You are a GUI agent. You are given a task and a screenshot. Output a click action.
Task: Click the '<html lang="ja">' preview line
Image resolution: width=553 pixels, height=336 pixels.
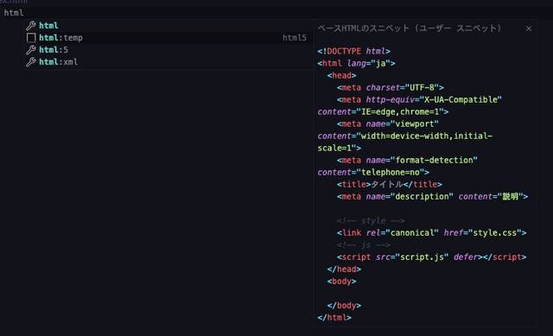(356, 63)
